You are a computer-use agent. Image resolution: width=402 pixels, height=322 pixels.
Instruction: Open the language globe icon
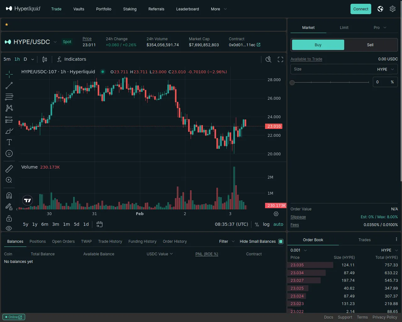(x=380, y=9)
